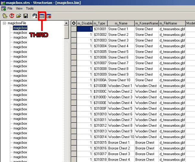This screenshot has width=195, height=162.
Task: Click the open folder toolbar icon
Action: click(x=19, y=16)
